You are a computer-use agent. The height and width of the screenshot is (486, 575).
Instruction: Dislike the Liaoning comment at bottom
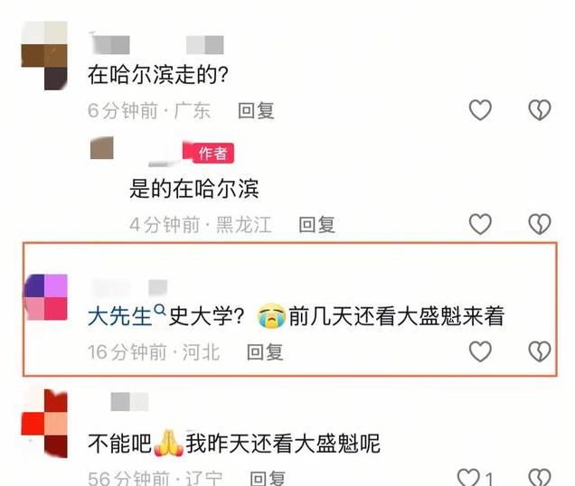click(540, 478)
